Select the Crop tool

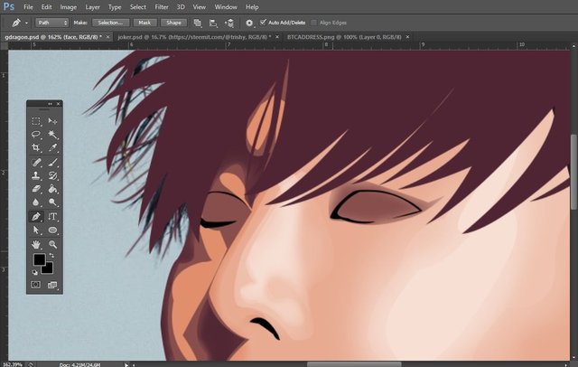point(36,147)
